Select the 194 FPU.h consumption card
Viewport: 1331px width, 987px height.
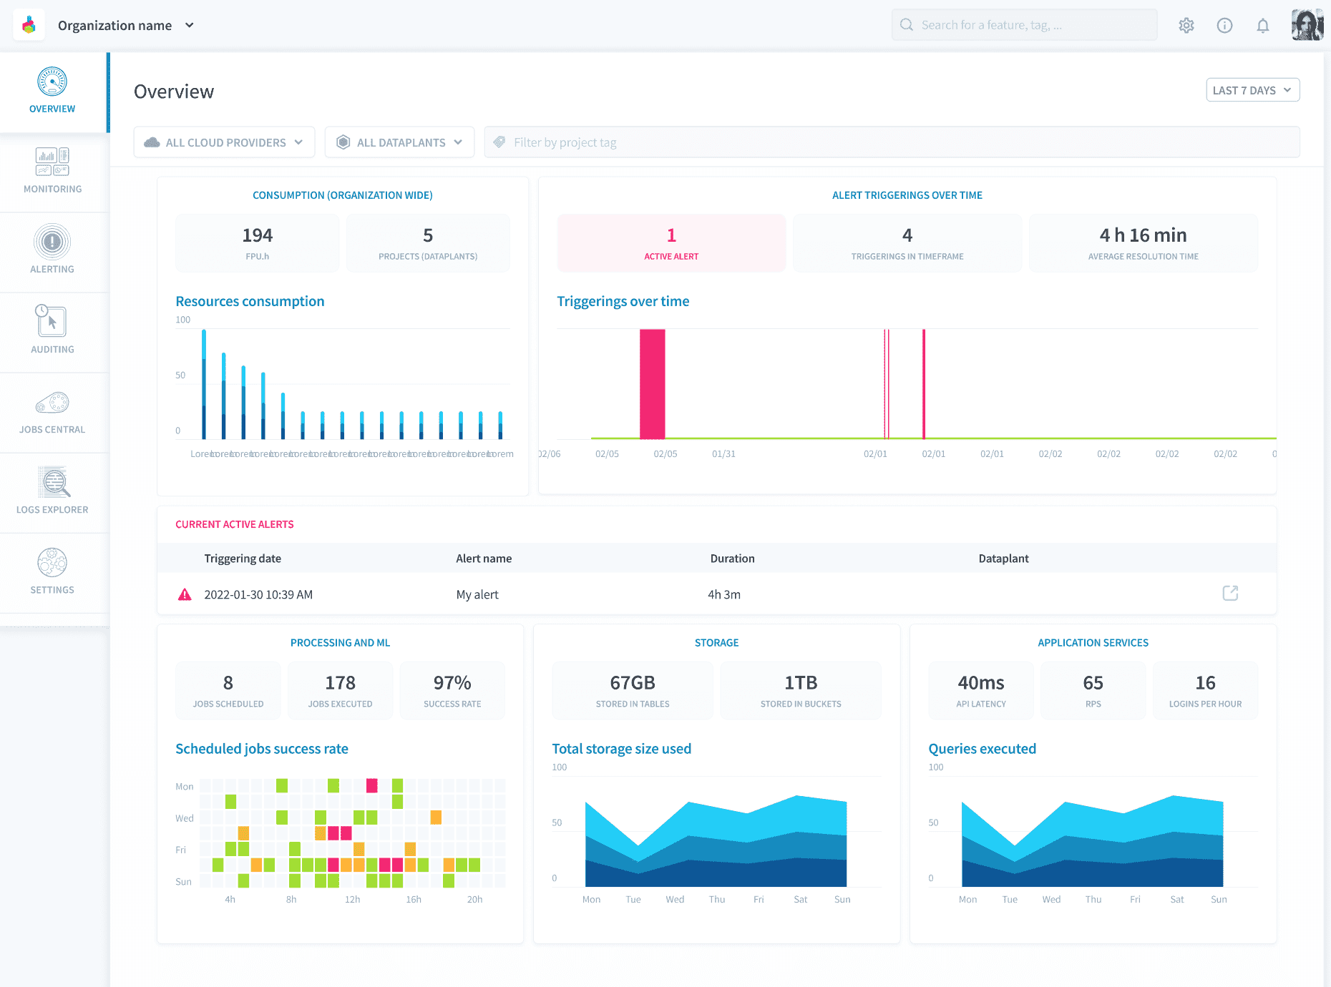[x=258, y=243]
